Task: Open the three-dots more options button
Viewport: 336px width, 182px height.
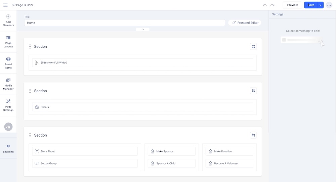Action: (x=329, y=5)
